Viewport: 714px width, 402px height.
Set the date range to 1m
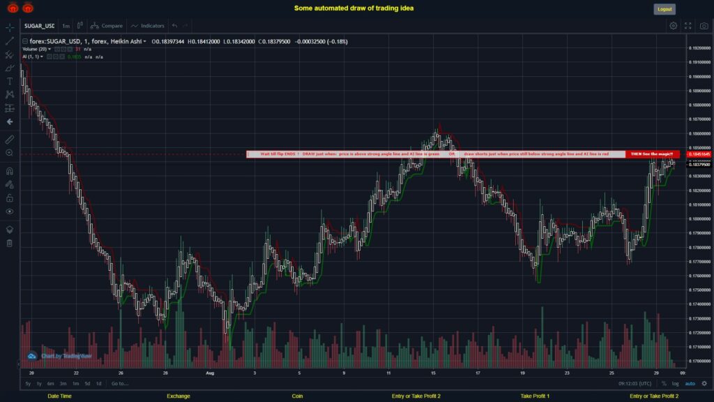[75, 384]
